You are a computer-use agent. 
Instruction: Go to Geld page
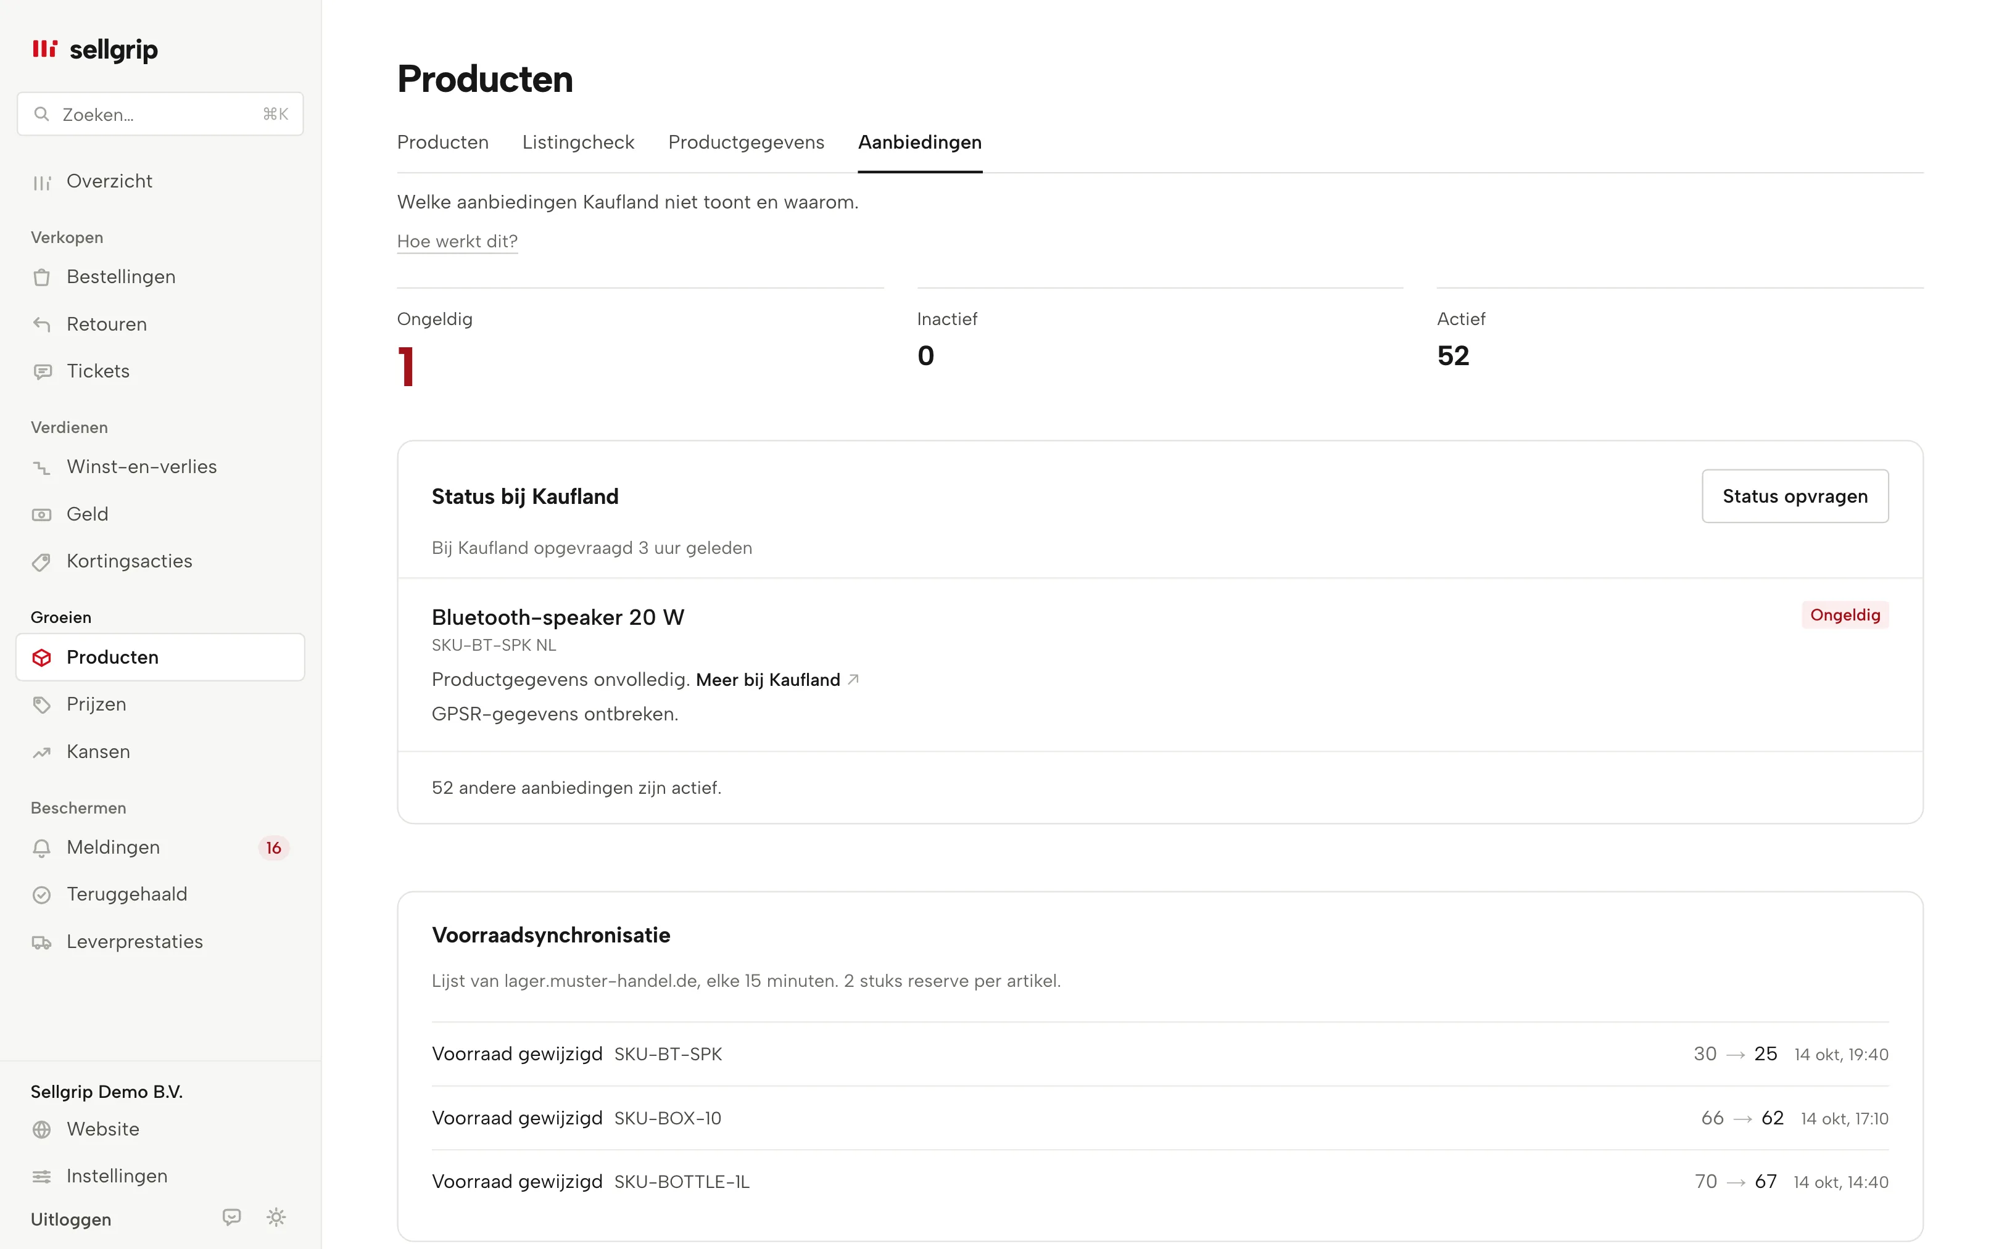(160, 514)
